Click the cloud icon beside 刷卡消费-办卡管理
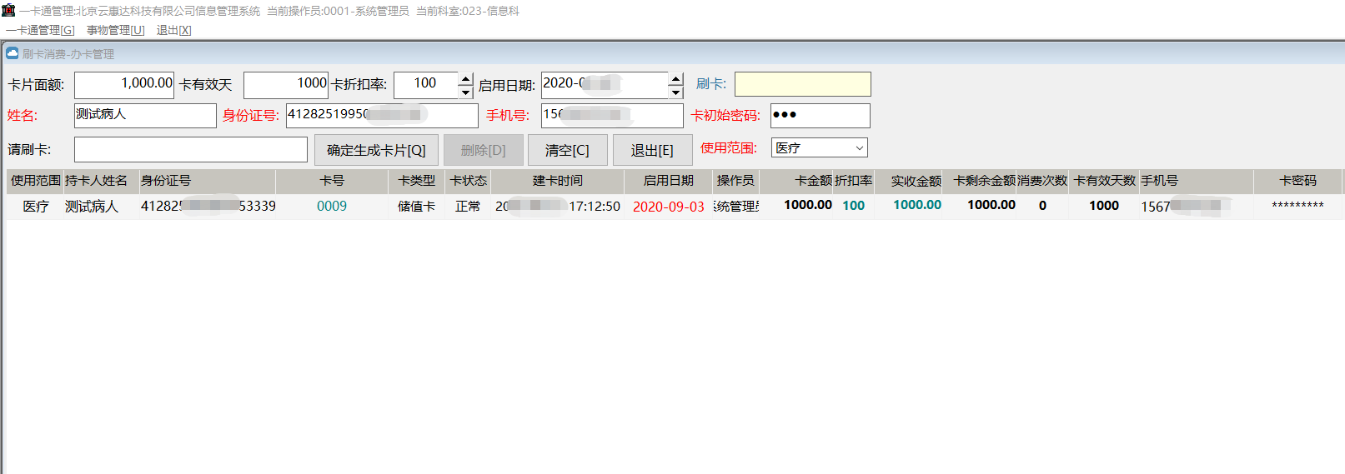The height and width of the screenshot is (474, 1345). coord(13,53)
